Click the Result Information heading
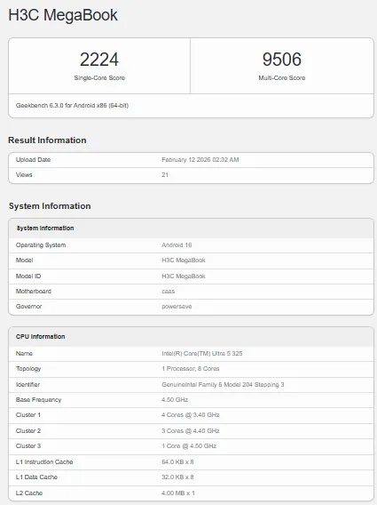The image size is (377, 505). pyautogui.click(x=47, y=140)
